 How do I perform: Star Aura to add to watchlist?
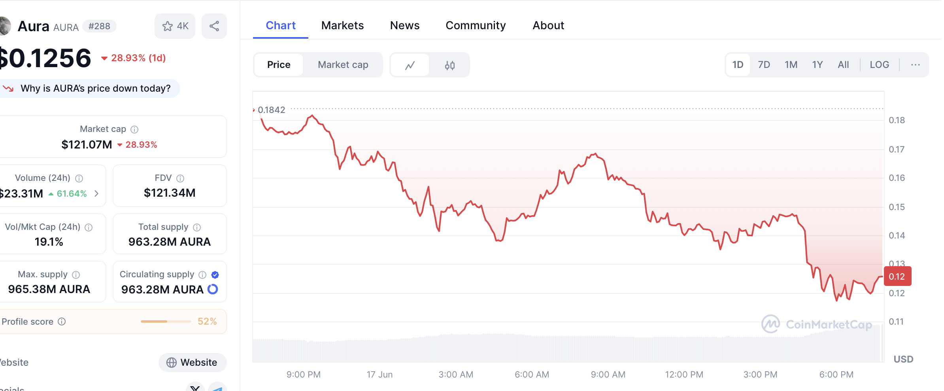click(x=175, y=26)
